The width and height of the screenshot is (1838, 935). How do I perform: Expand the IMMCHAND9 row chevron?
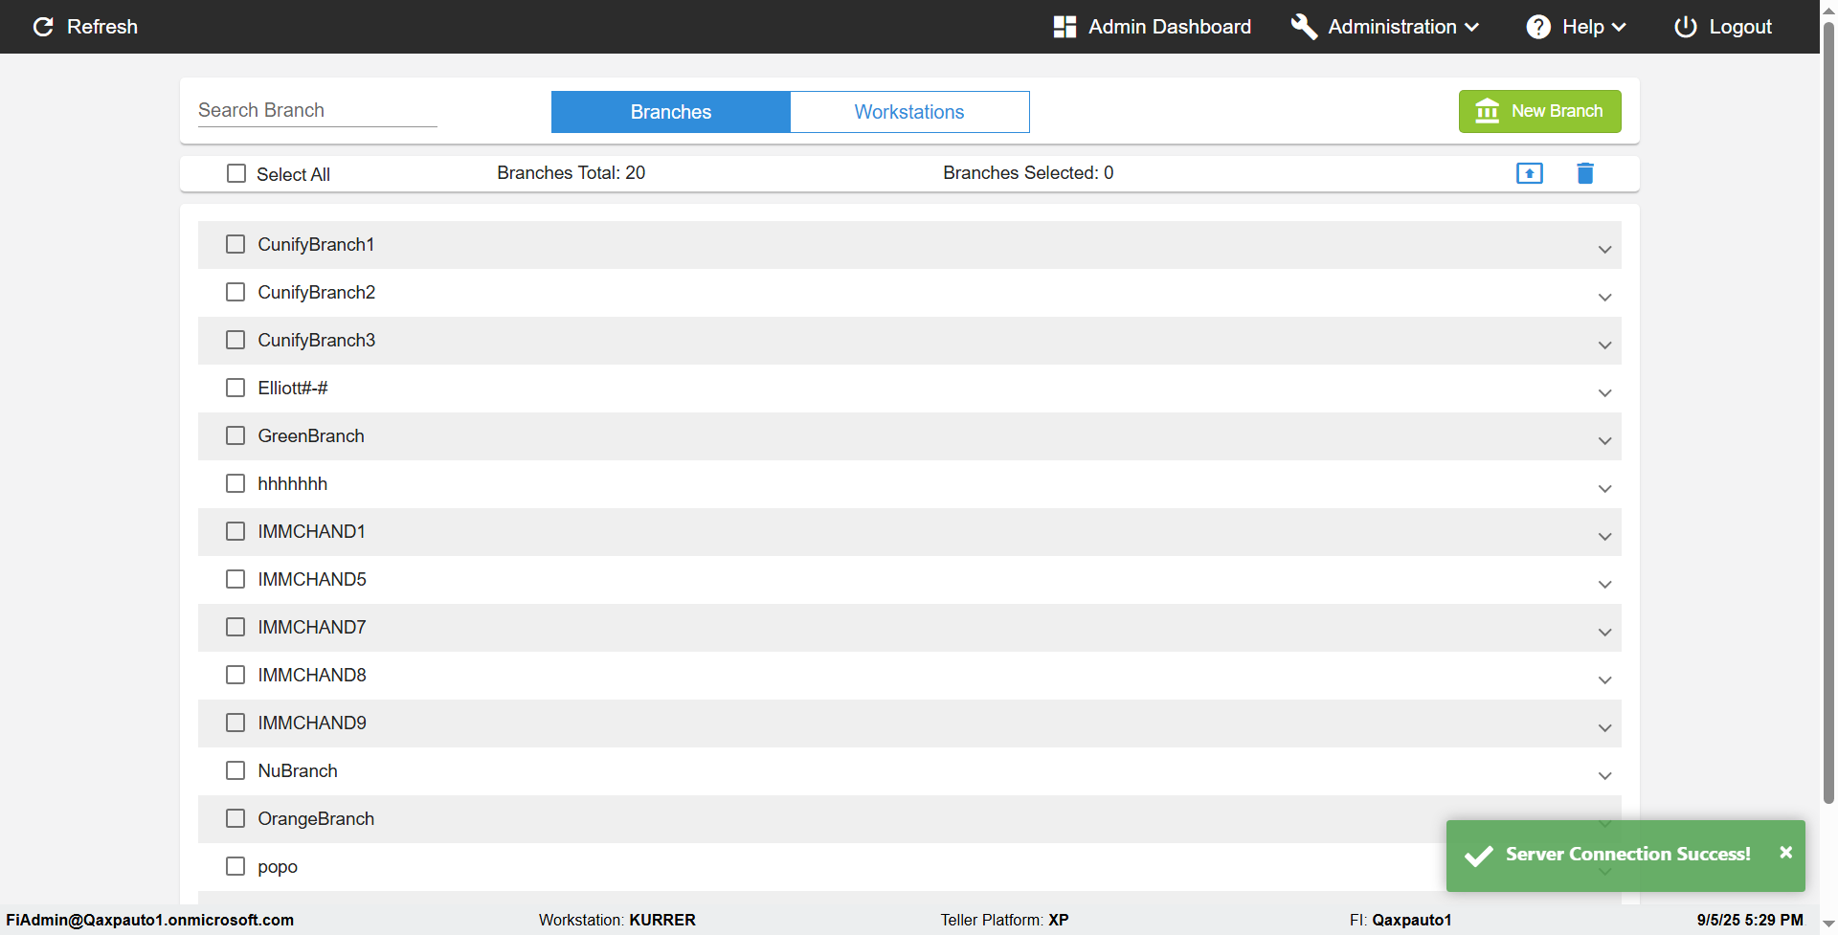(x=1605, y=728)
